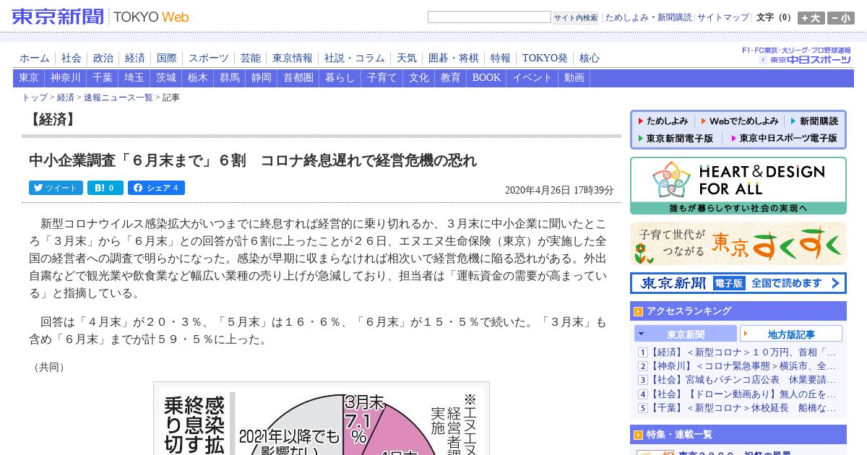Viewport: 867px width, 455px height.
Task: Switch ranking to 地方版記事 tab
Action: point(791,334)
